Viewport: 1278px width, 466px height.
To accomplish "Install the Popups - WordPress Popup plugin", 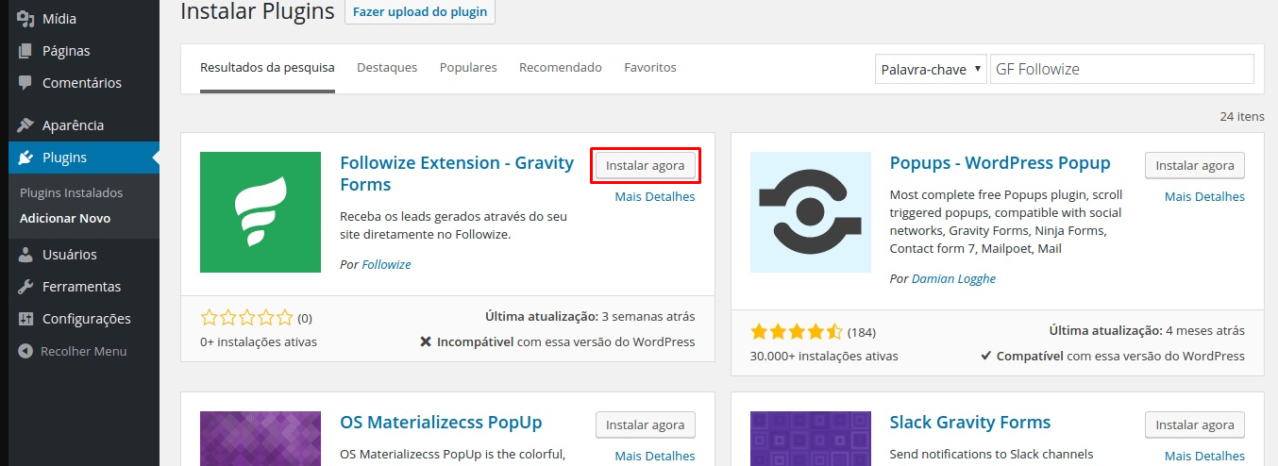I will click(x=1195, y=165).
